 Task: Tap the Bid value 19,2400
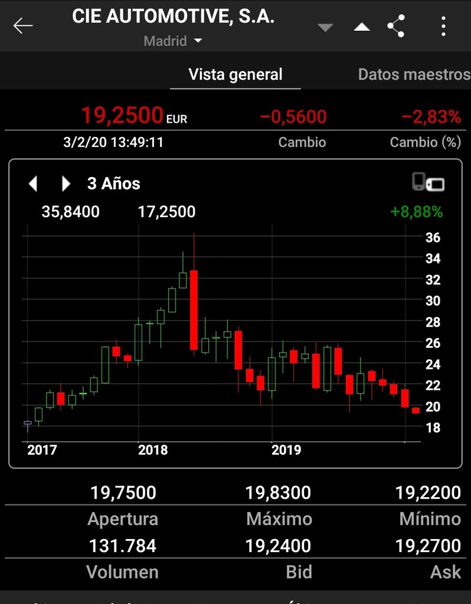click(x=278, y=546)
